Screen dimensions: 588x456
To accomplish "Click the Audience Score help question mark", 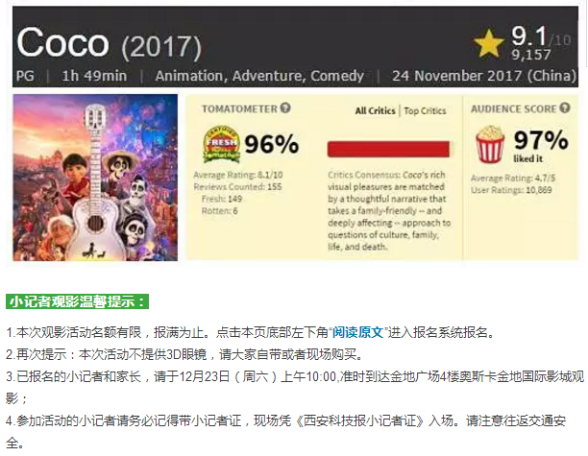I will point(565,108).
